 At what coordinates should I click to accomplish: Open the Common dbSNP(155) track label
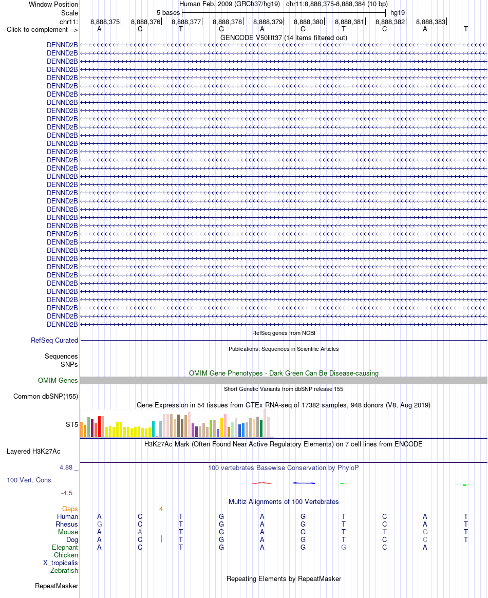point(45,396)
